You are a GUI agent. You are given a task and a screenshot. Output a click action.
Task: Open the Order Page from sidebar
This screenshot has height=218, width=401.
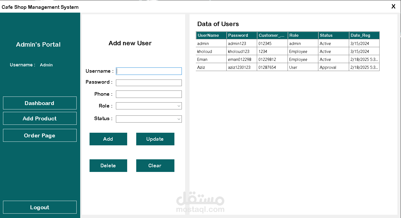pos(40,135)
